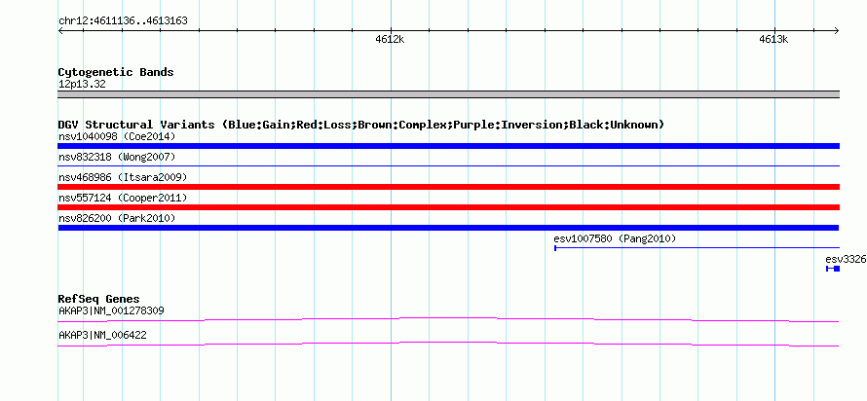867x401 pixels.
Task: Click the Cytogenetic Bands track title
Action: coord(116,72)
